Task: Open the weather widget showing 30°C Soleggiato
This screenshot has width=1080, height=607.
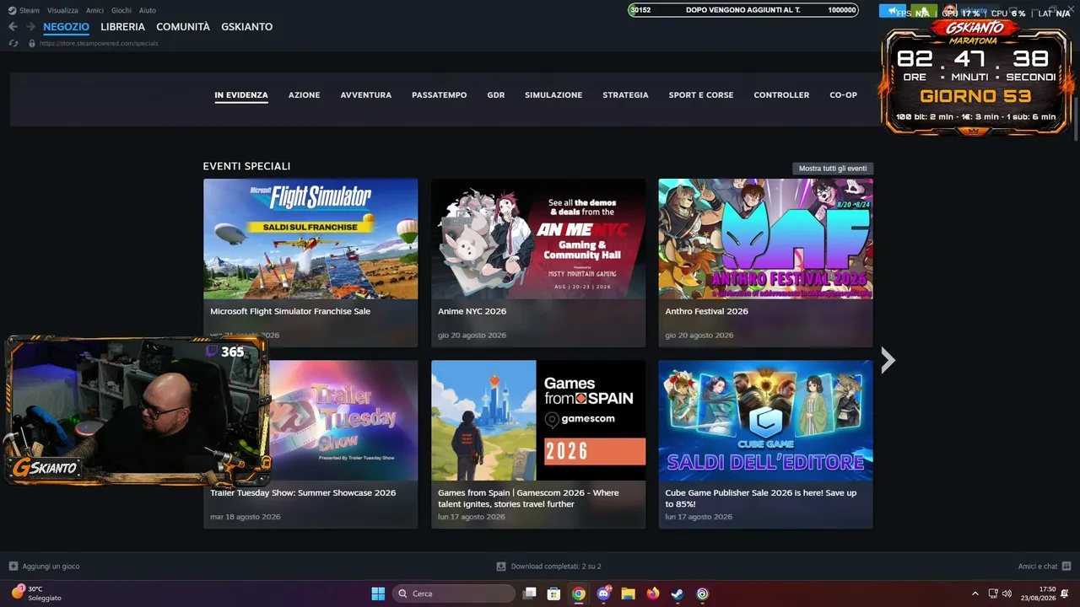Action: pyautogui.click(x=36, y=594)
